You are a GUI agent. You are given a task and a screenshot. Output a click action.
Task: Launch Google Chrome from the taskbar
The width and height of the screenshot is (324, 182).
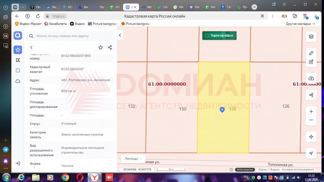[65, 177]
